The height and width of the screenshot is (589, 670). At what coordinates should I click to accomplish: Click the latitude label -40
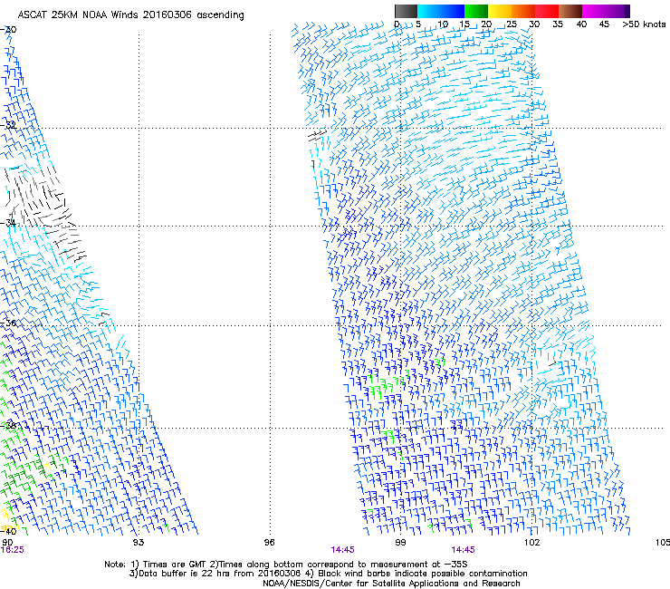8,531
